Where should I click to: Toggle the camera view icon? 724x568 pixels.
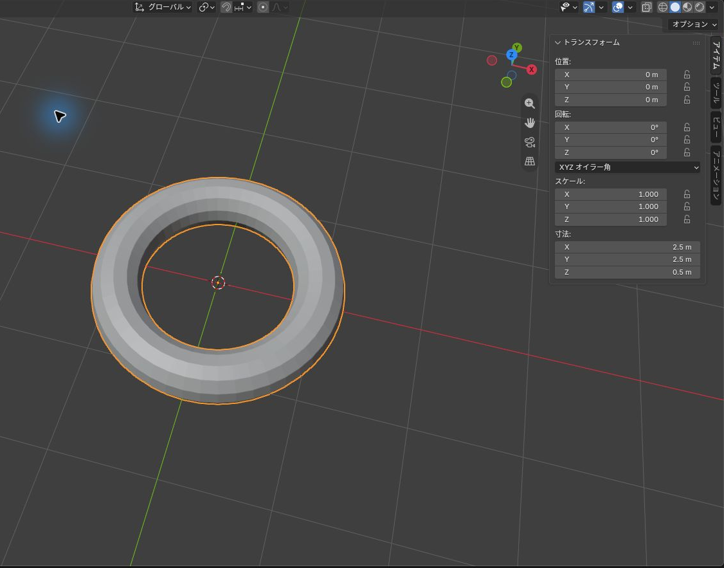530,142
